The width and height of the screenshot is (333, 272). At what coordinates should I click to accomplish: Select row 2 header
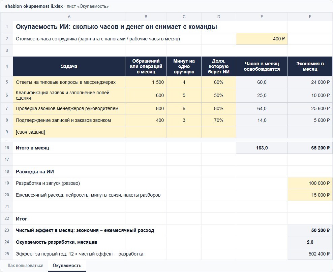tap(7, 39)
